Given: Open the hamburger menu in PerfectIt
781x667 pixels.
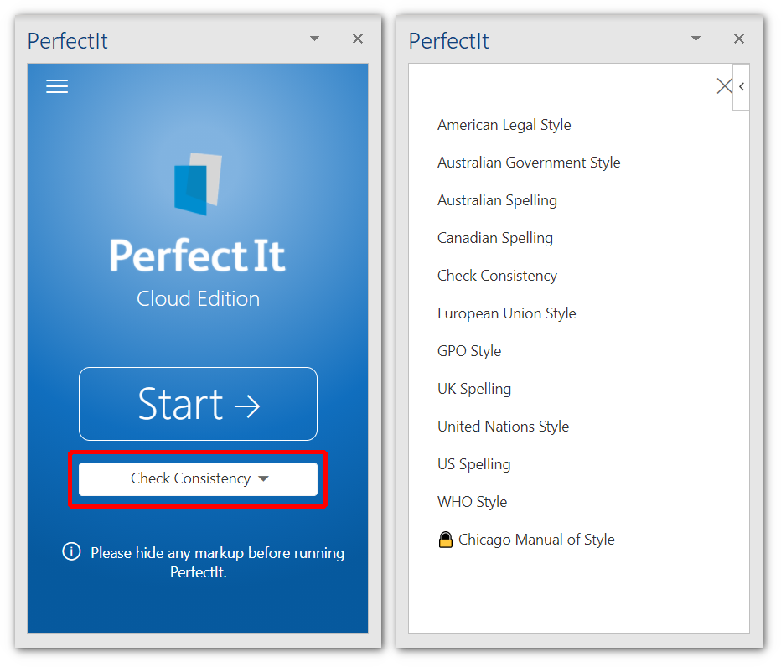Looking at the screenshot, I should coord(57,86).
